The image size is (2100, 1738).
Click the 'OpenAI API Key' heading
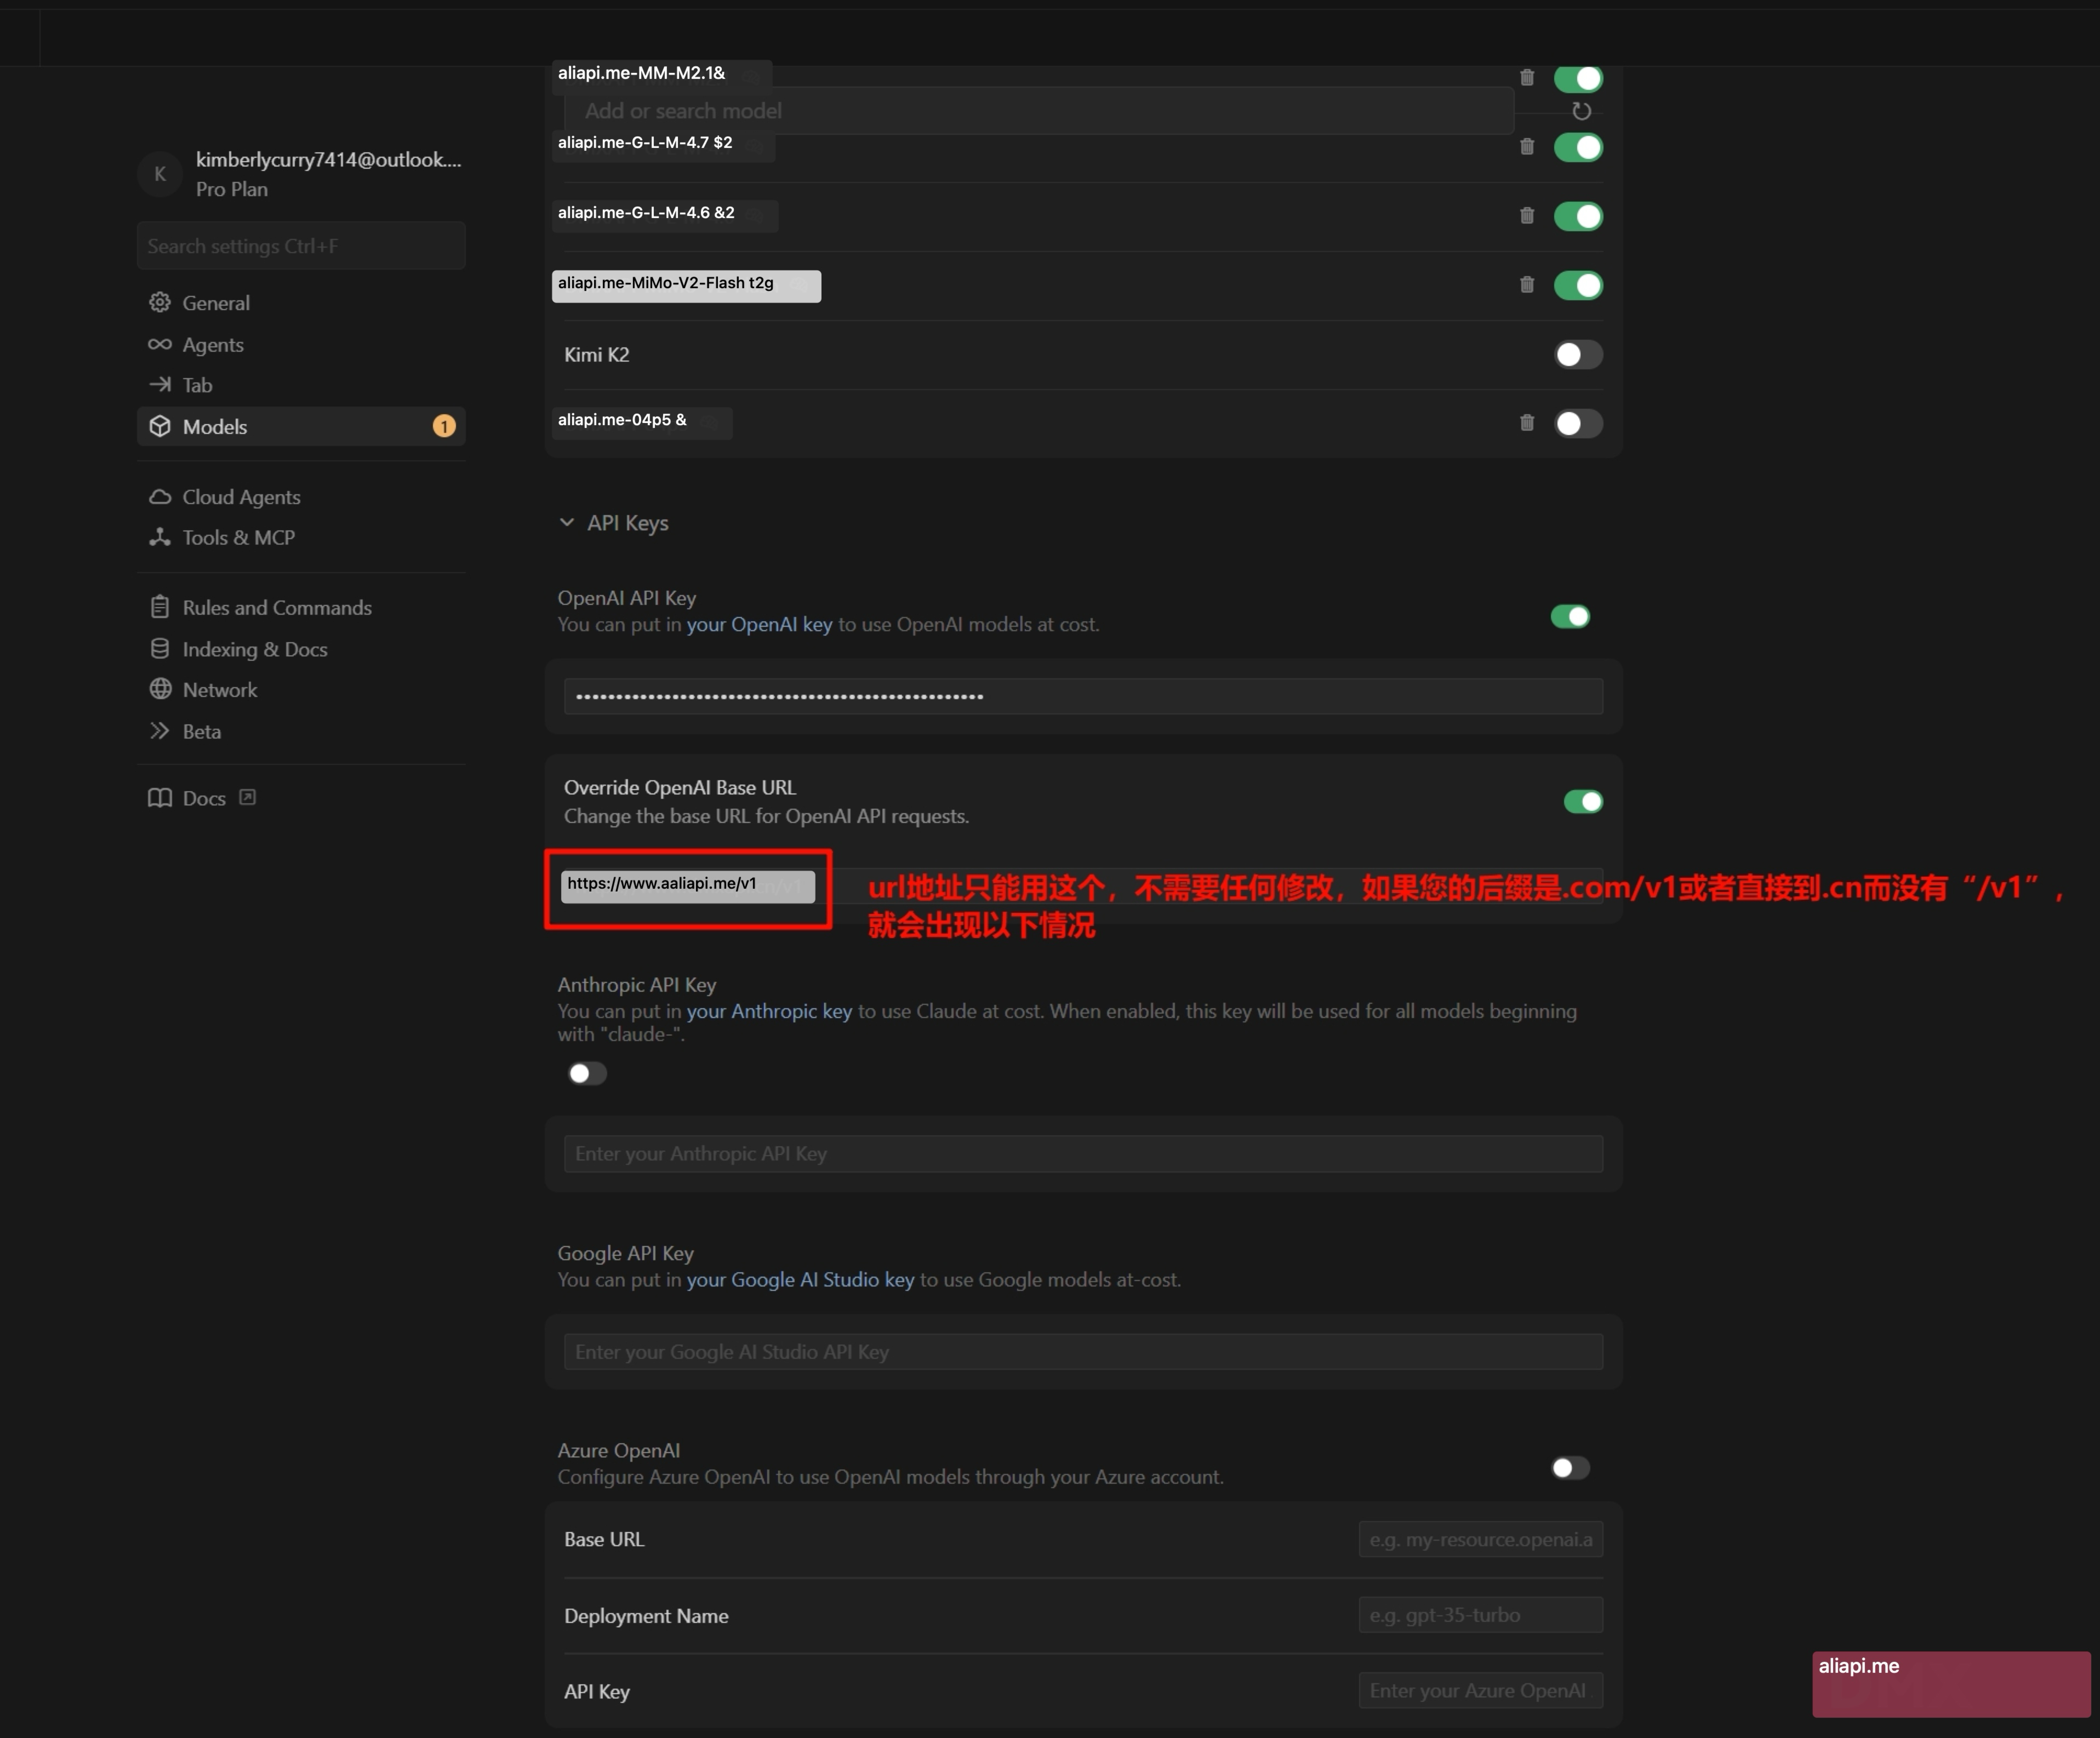[627, 598]
